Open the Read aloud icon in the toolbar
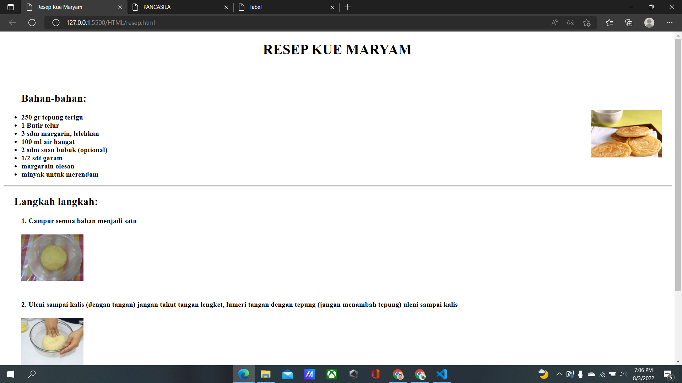The width and height of the screenshot is (682, 383). (554, 22)
